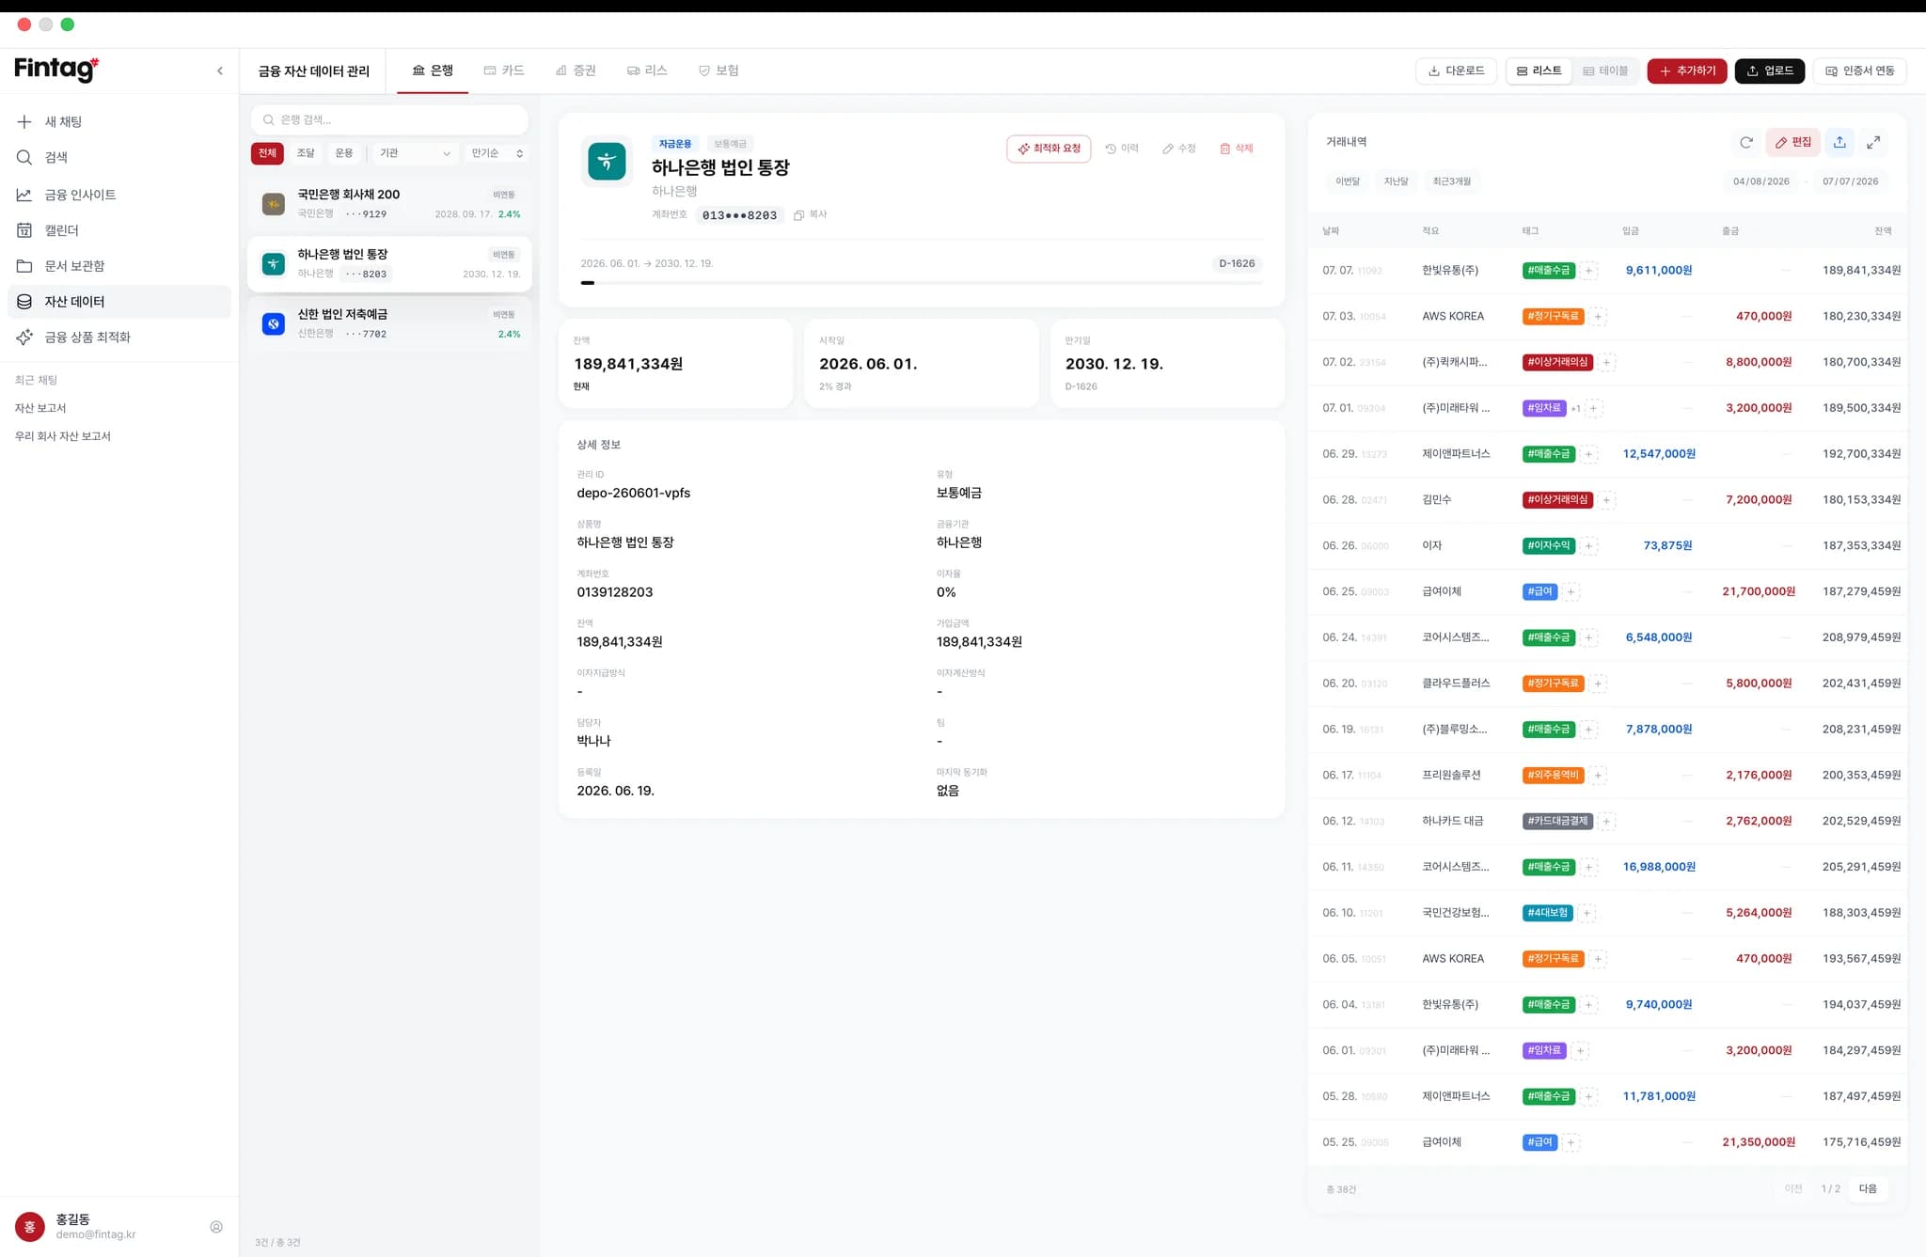Click the 최적화 요청 button

[x=1049, y=149]
